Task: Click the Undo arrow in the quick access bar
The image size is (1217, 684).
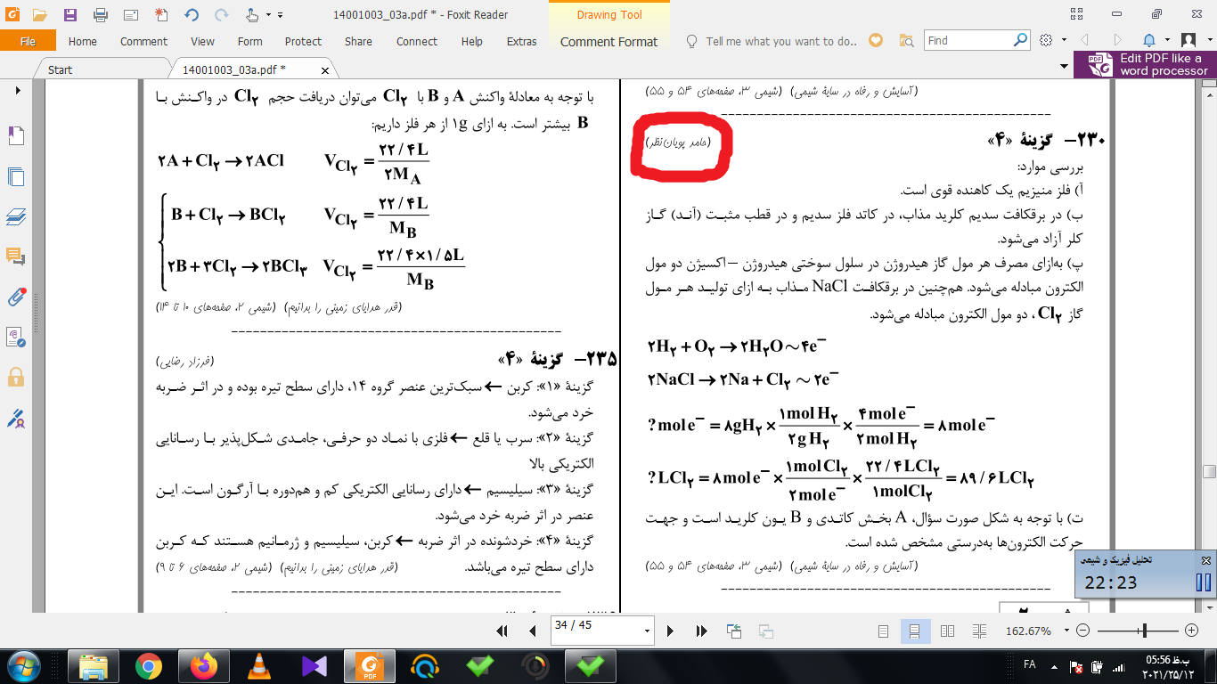Action: [x=192, y=14]
